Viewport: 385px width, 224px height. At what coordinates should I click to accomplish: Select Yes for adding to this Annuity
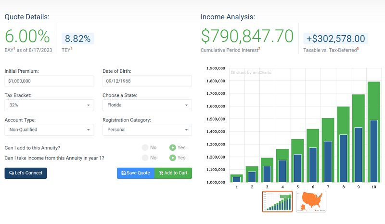[173, 147]
